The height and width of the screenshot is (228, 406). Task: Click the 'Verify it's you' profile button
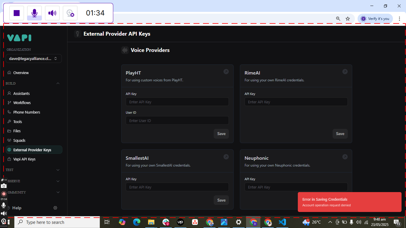(375, 19)
